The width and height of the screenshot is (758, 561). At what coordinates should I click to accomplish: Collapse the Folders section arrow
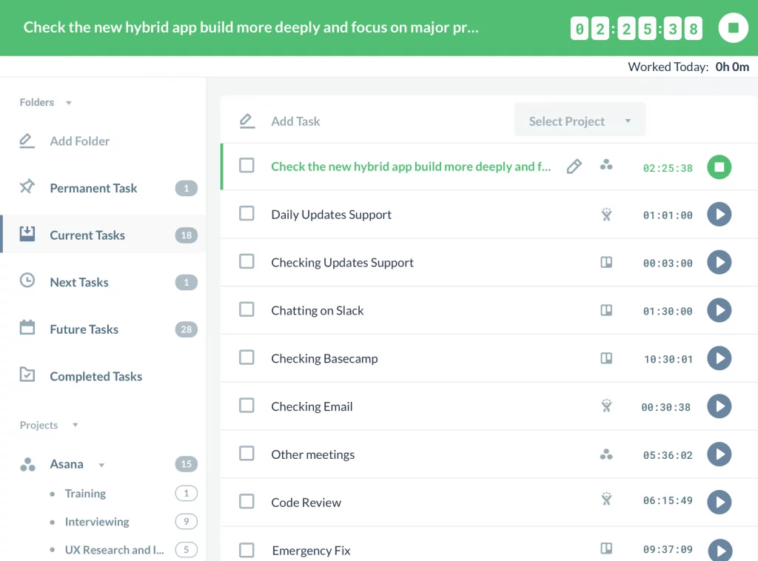coord(69,103)
